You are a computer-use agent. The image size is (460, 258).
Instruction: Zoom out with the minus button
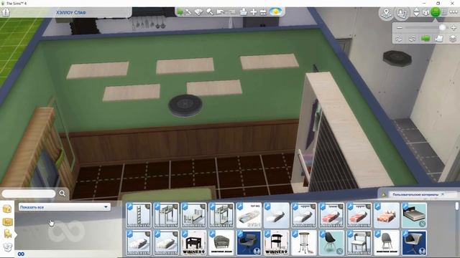400,27
